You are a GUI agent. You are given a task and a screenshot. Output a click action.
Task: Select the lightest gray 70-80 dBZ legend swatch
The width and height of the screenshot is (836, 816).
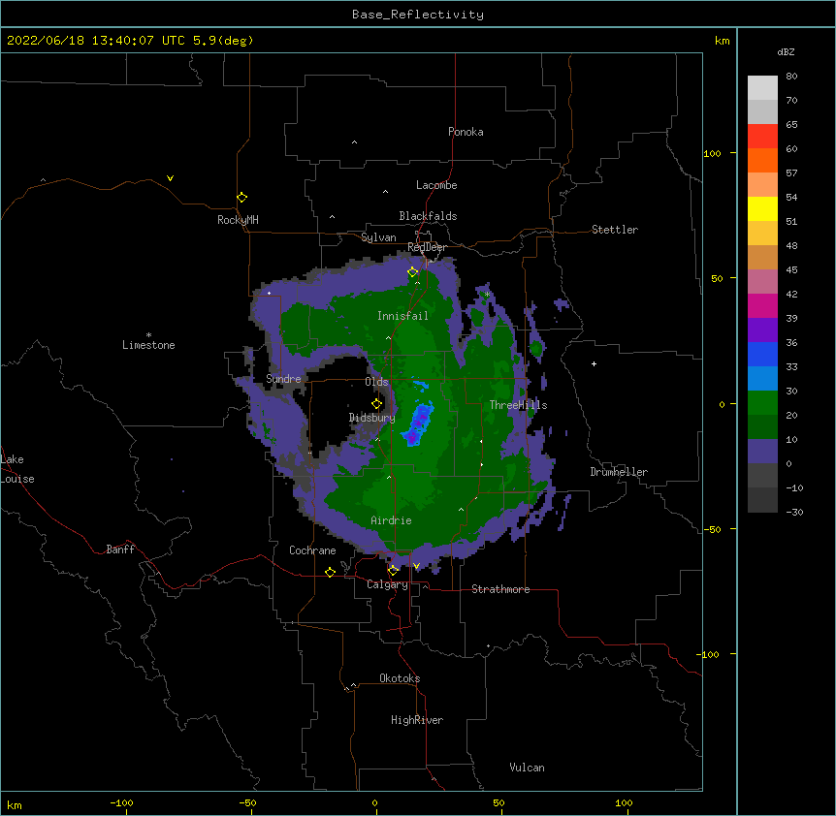762,88
